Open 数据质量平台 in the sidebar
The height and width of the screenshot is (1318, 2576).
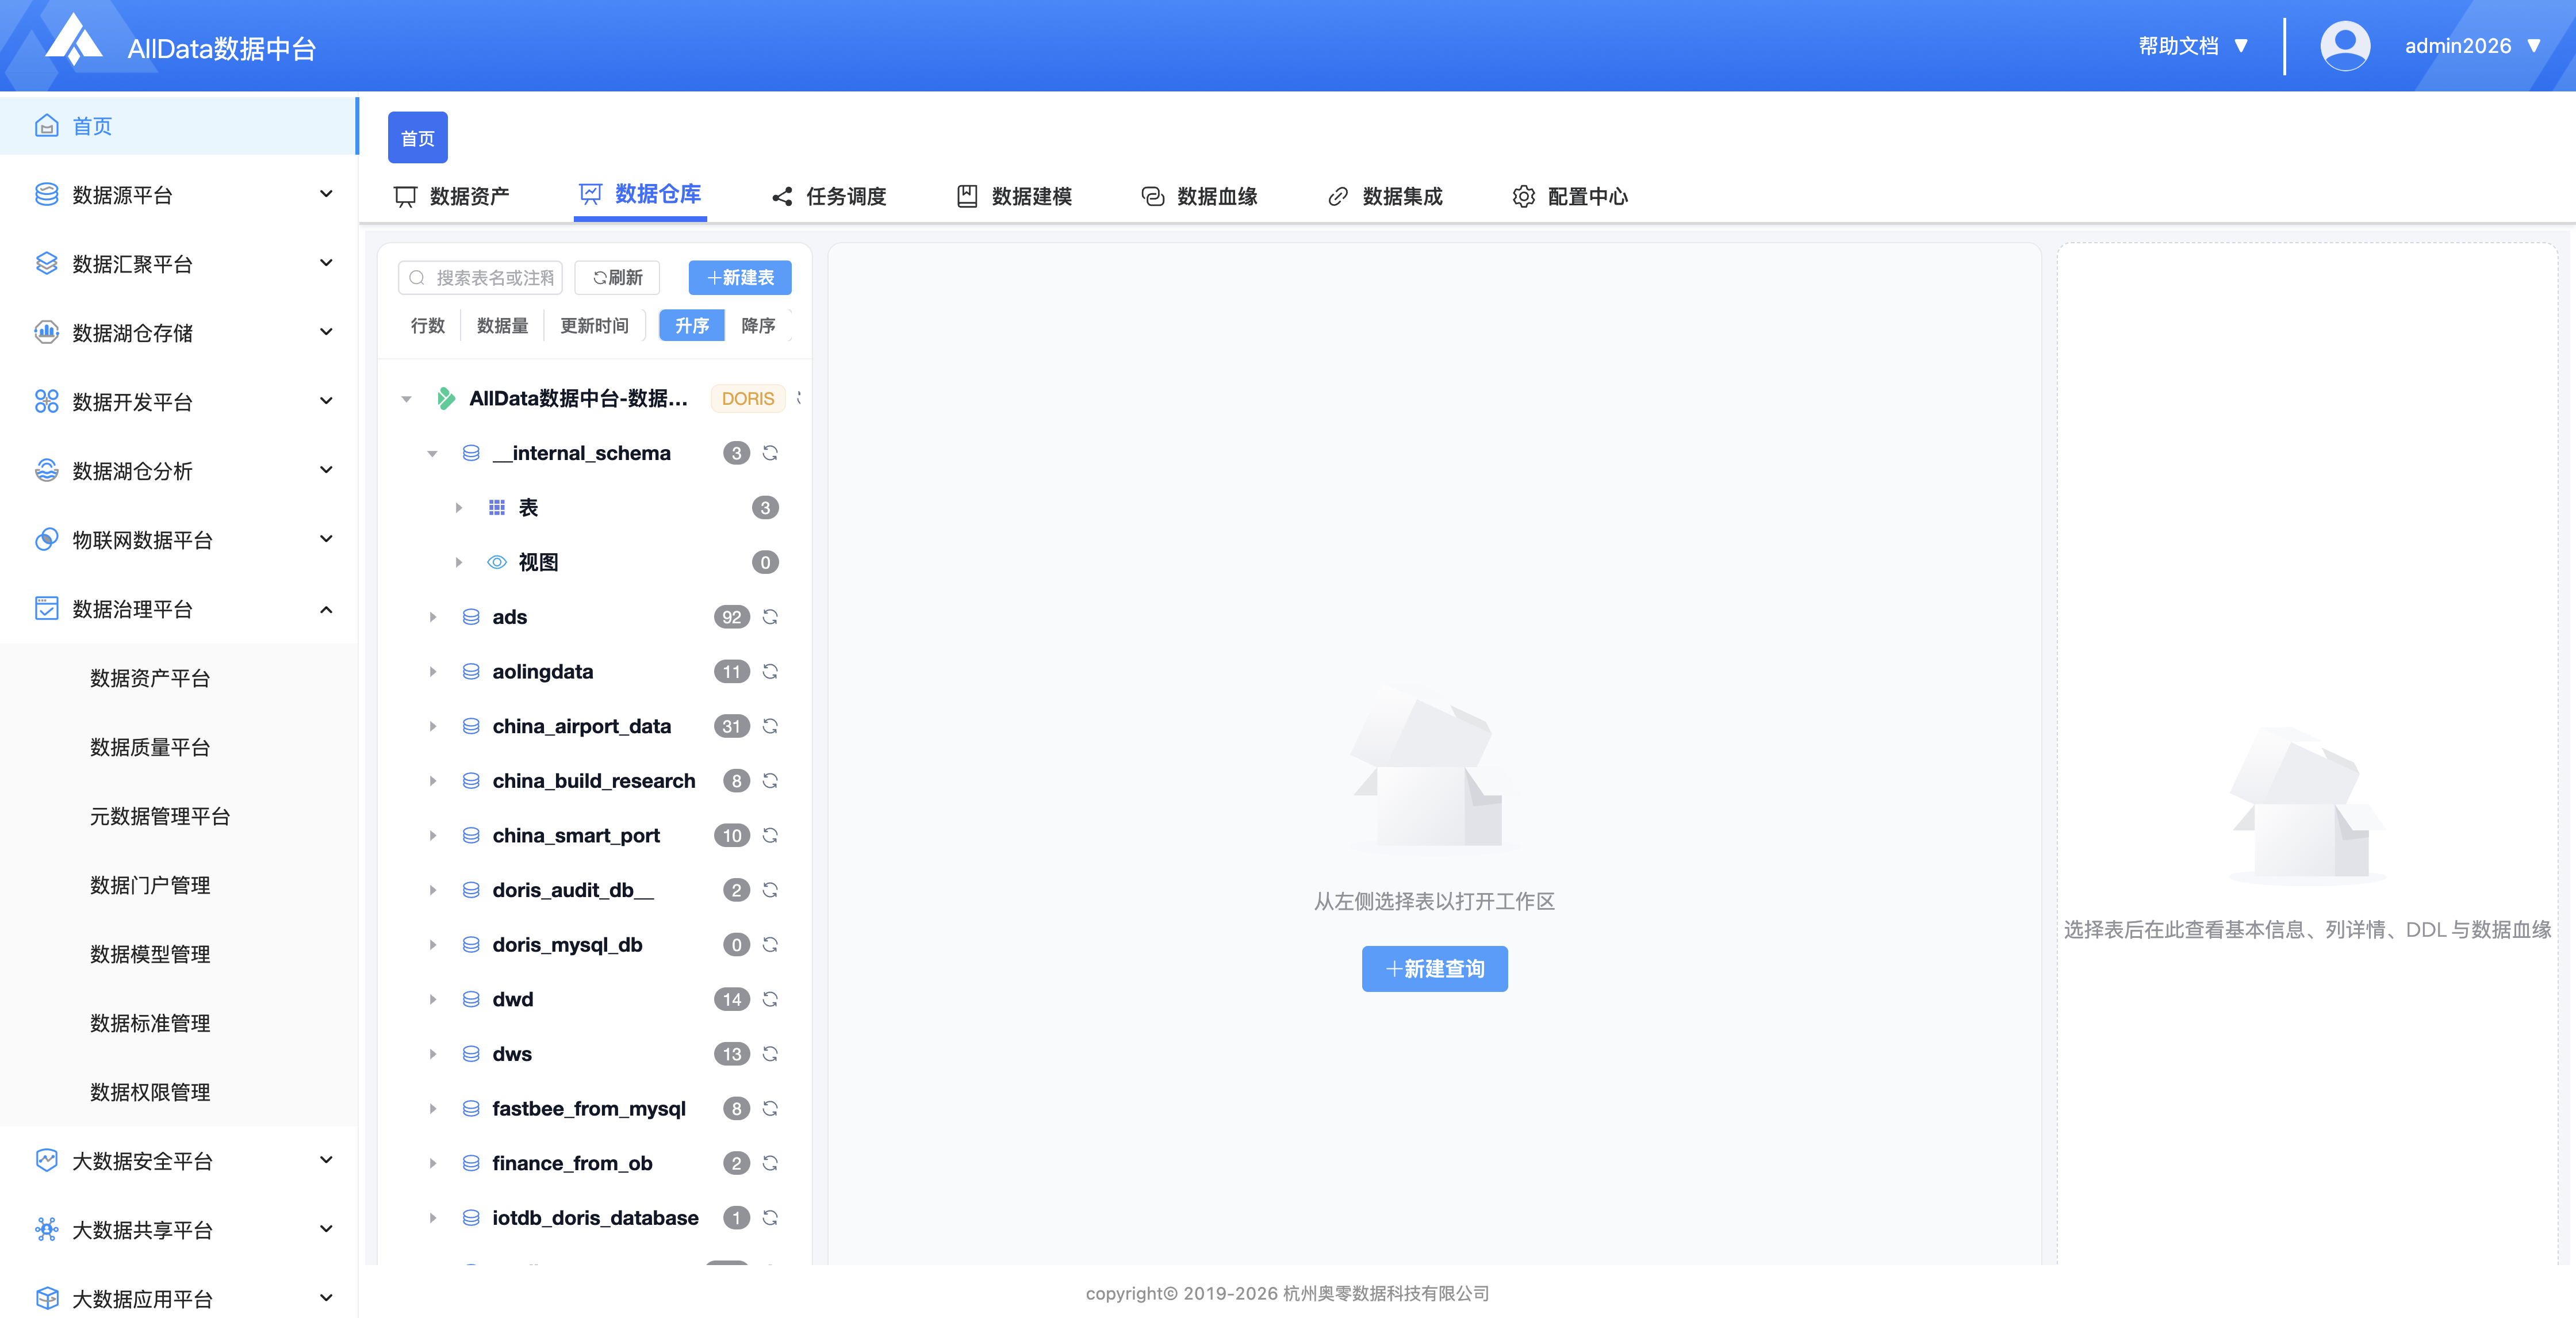click(x=150, y=747)
